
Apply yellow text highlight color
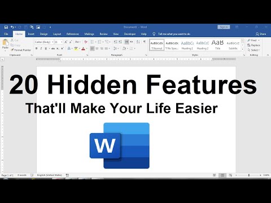coord(76,48)
